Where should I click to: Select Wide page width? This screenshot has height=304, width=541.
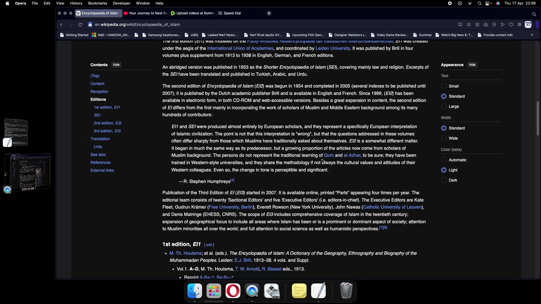click(x=444, y=138)
